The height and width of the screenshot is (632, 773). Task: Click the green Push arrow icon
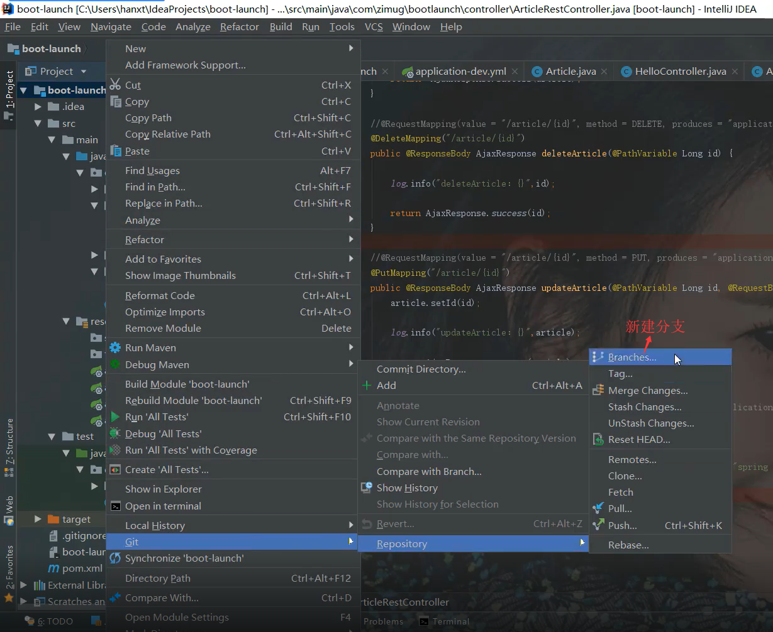point(598,525)
